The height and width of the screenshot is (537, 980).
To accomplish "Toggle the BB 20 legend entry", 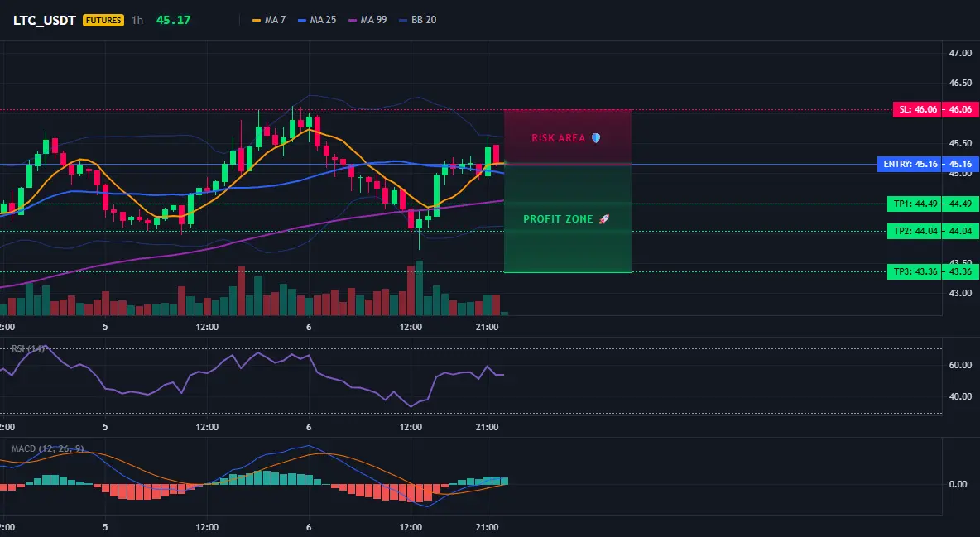I will [417, 20].
